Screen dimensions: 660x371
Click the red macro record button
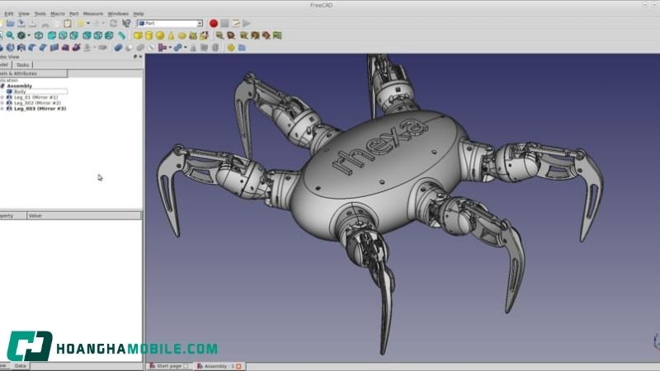click(x=213, y=24)
